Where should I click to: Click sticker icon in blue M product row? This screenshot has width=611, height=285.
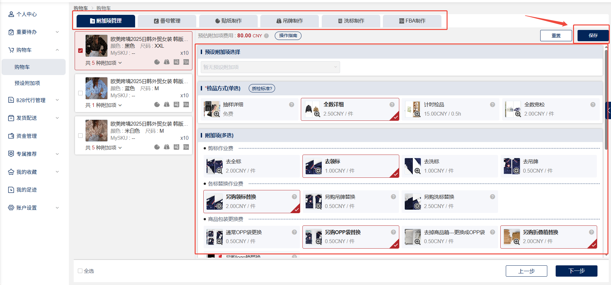point(157,104)
